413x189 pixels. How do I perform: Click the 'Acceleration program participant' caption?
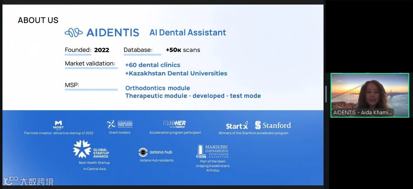tap(175, 132)
